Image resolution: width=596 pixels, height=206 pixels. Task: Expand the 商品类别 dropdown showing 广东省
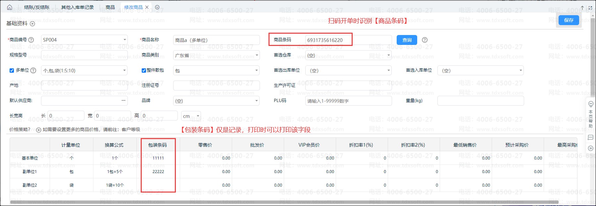pos(216,55)
